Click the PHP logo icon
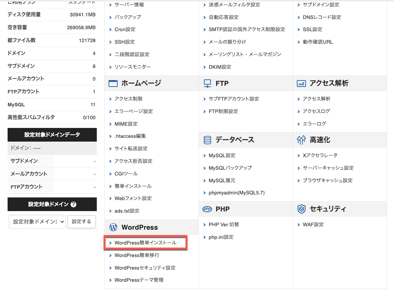Image resolution: width=394 pixels, height=295 pixels. (x=207, y=209)
